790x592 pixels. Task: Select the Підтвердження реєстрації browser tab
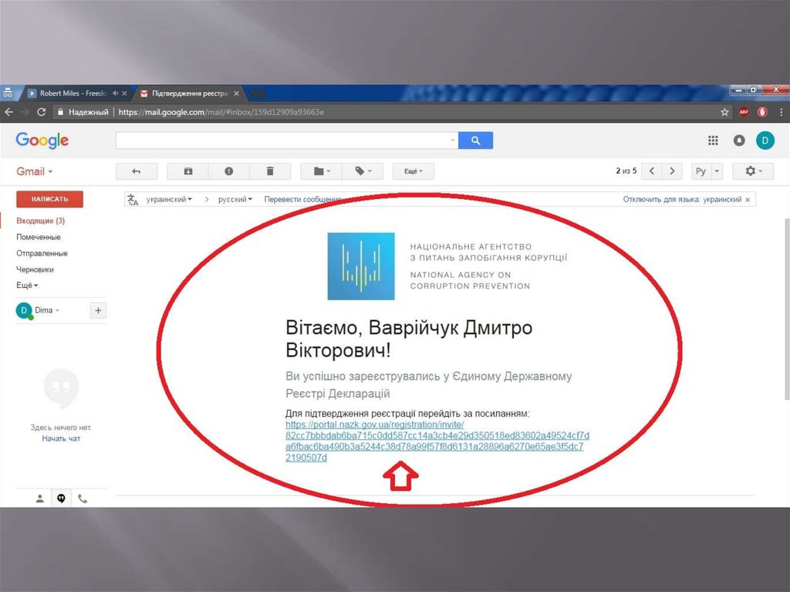189,93
